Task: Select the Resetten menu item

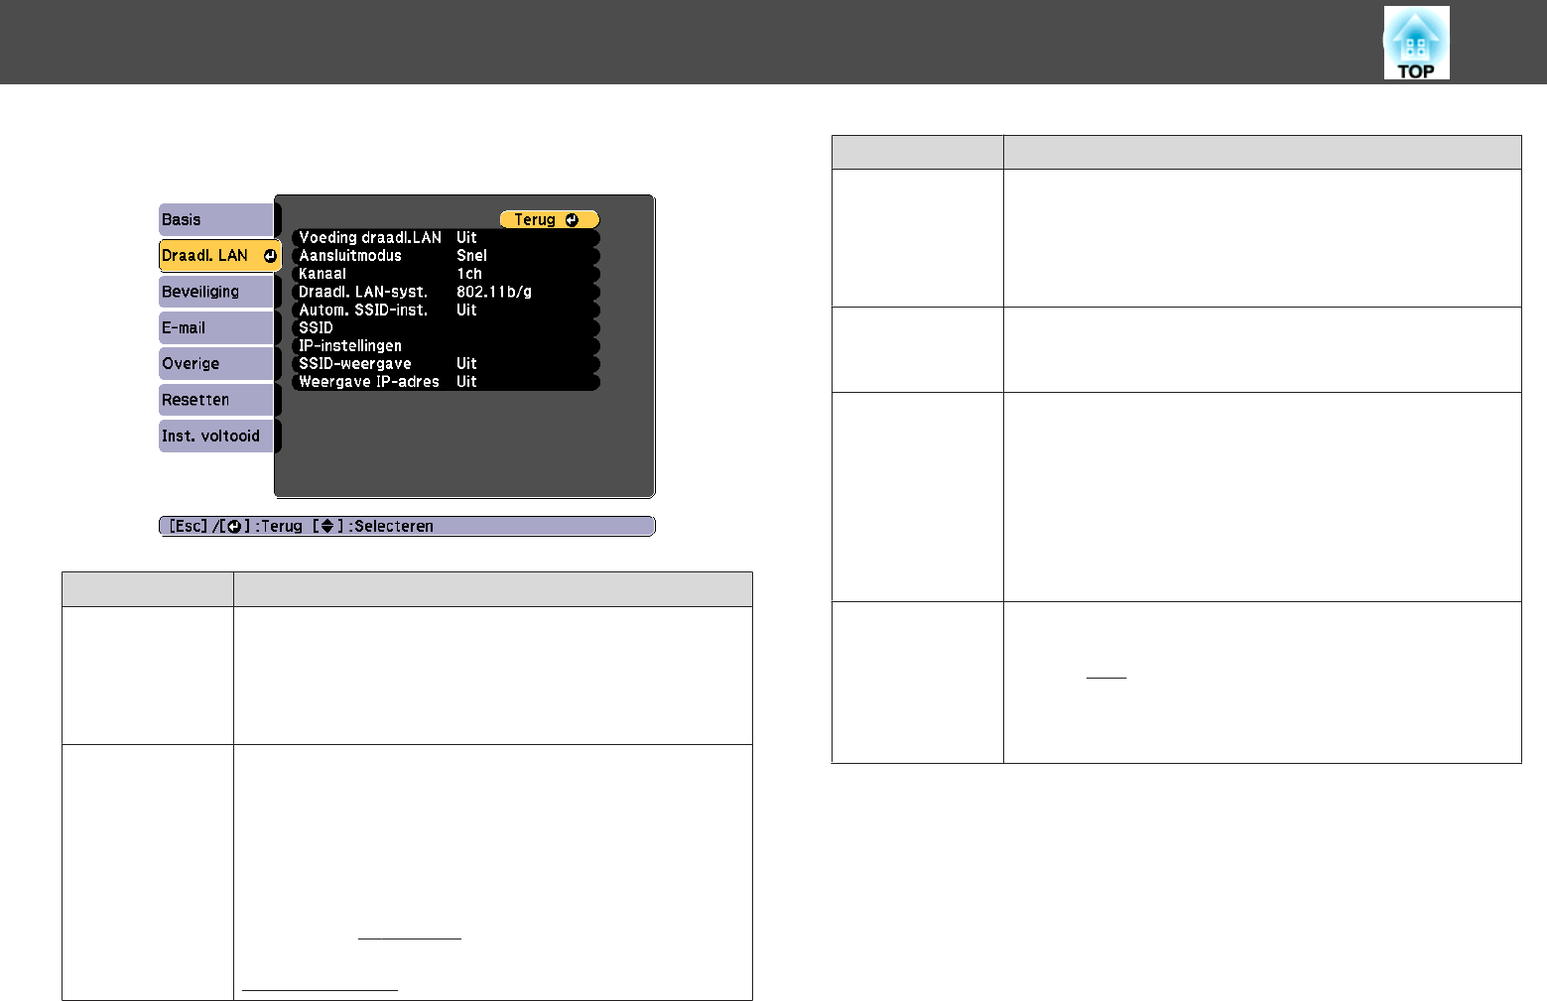Action: click(215, 400)
